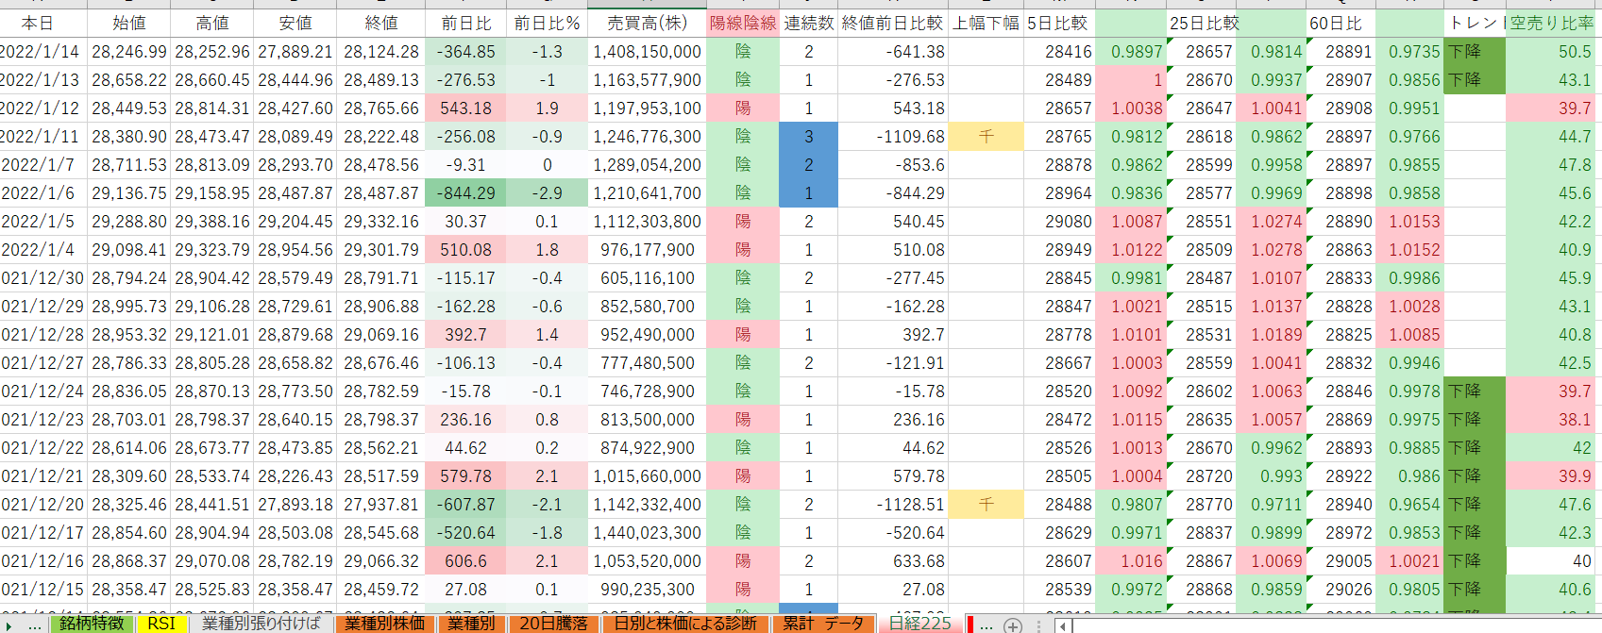Click the add new sheet plus icon
1602x633 pixels.
(1012, 625)
